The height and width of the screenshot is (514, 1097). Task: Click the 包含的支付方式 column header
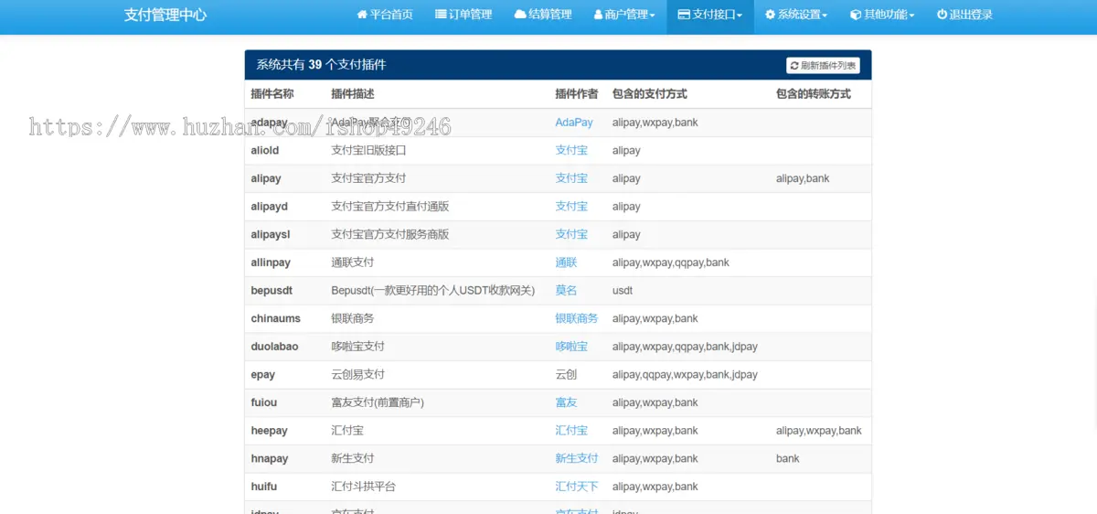pos(650,94)
